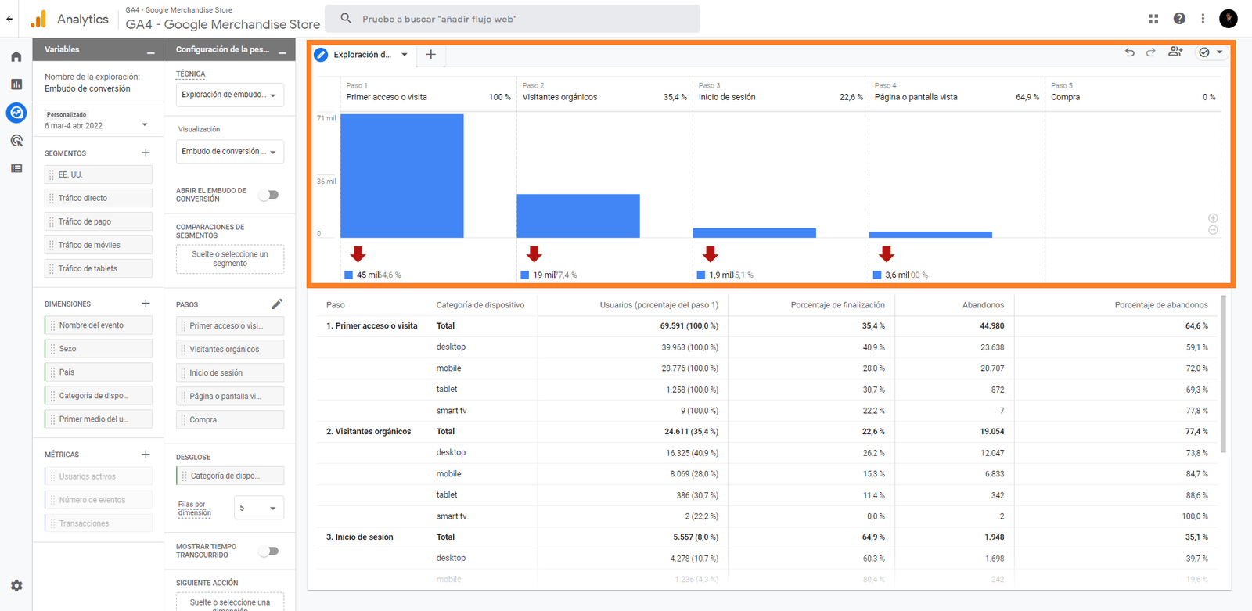Select the Tráfico de tablets segment
1252x611 pixels.
[x=99, y=268]
